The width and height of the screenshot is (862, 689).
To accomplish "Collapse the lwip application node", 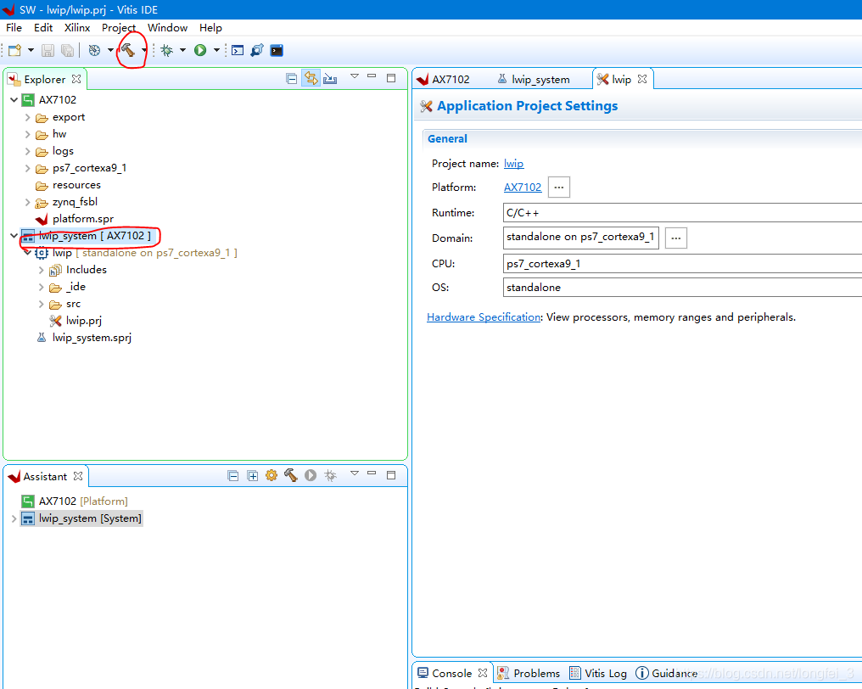I will tap(27, 253).
